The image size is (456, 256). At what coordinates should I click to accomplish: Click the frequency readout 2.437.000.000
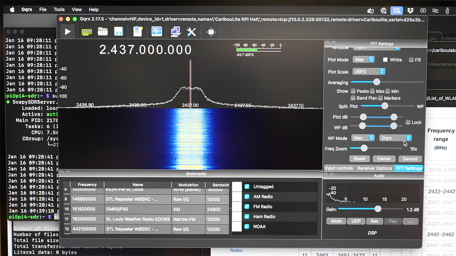[146, 50]
